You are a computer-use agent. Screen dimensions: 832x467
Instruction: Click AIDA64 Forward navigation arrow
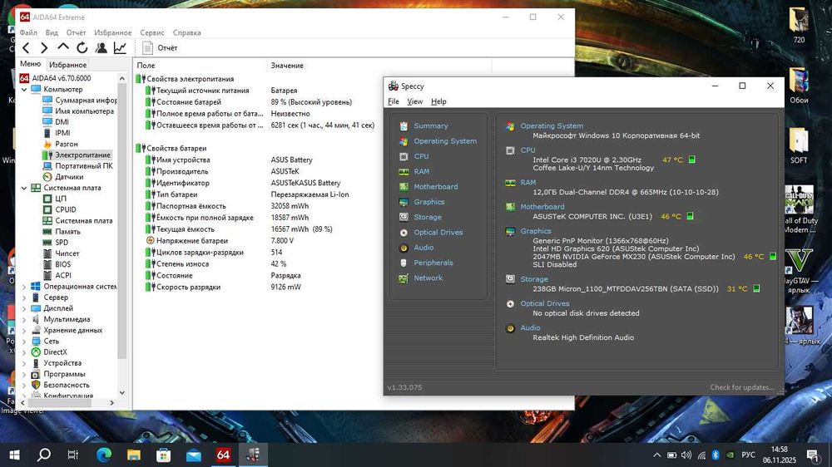(44, 47)
